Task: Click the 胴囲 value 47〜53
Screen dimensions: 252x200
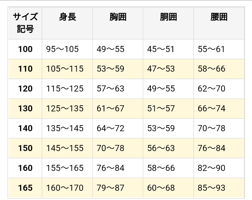Action: click(x=161, y=69)
